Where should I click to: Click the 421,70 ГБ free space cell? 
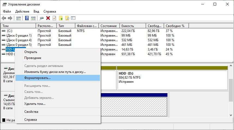pyautogui.click(x=154, y=54)
